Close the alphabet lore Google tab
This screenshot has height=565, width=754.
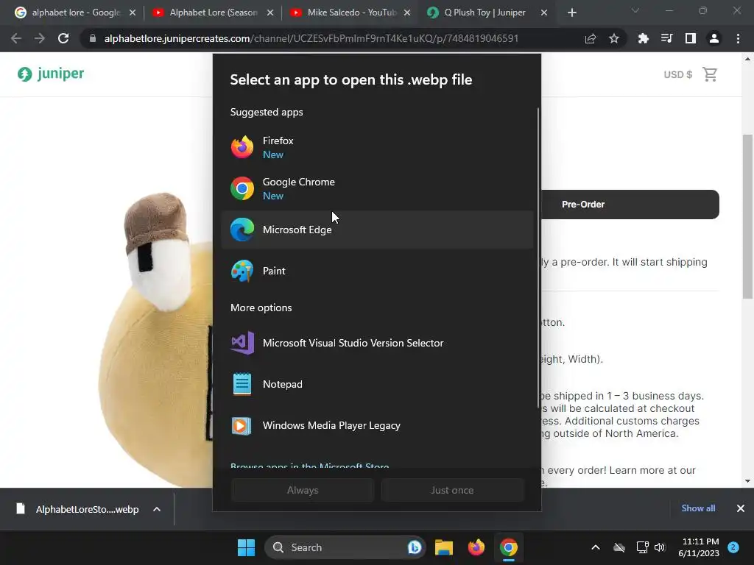pos(133,13)
